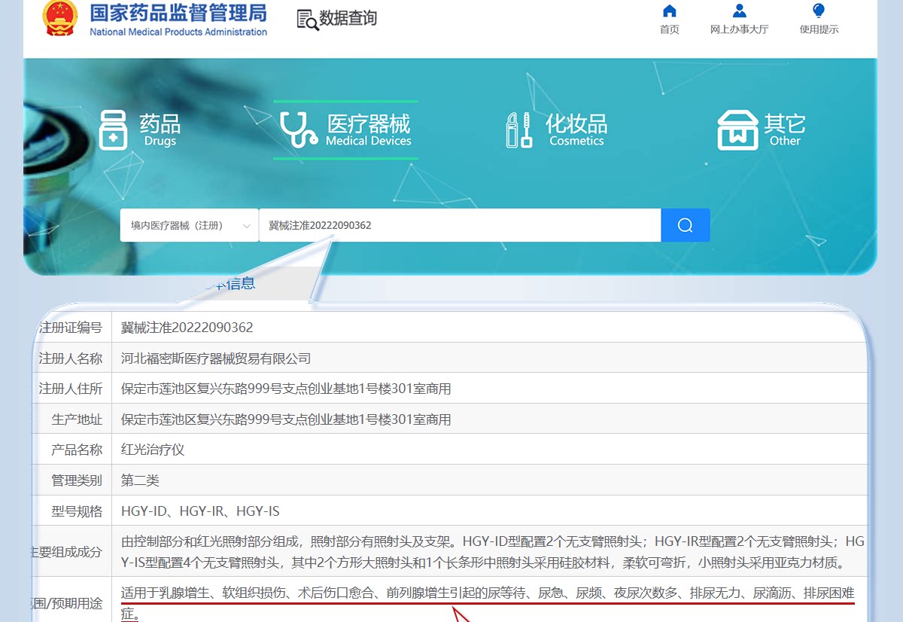903x622 pixels.
Task: Click the 预期用途 row label
Action: (x=67, y=603)
